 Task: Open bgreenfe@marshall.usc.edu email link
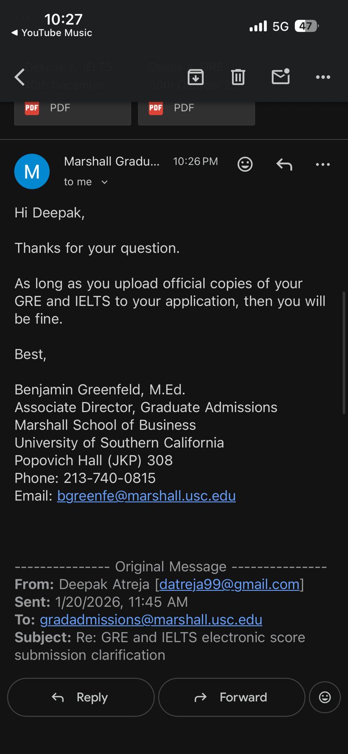(x=146, y=496)
